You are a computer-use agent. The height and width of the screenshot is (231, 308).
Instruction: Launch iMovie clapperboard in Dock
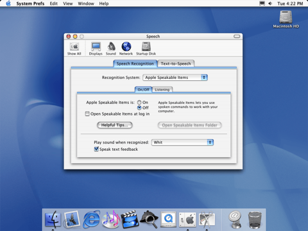pos(130,219)
